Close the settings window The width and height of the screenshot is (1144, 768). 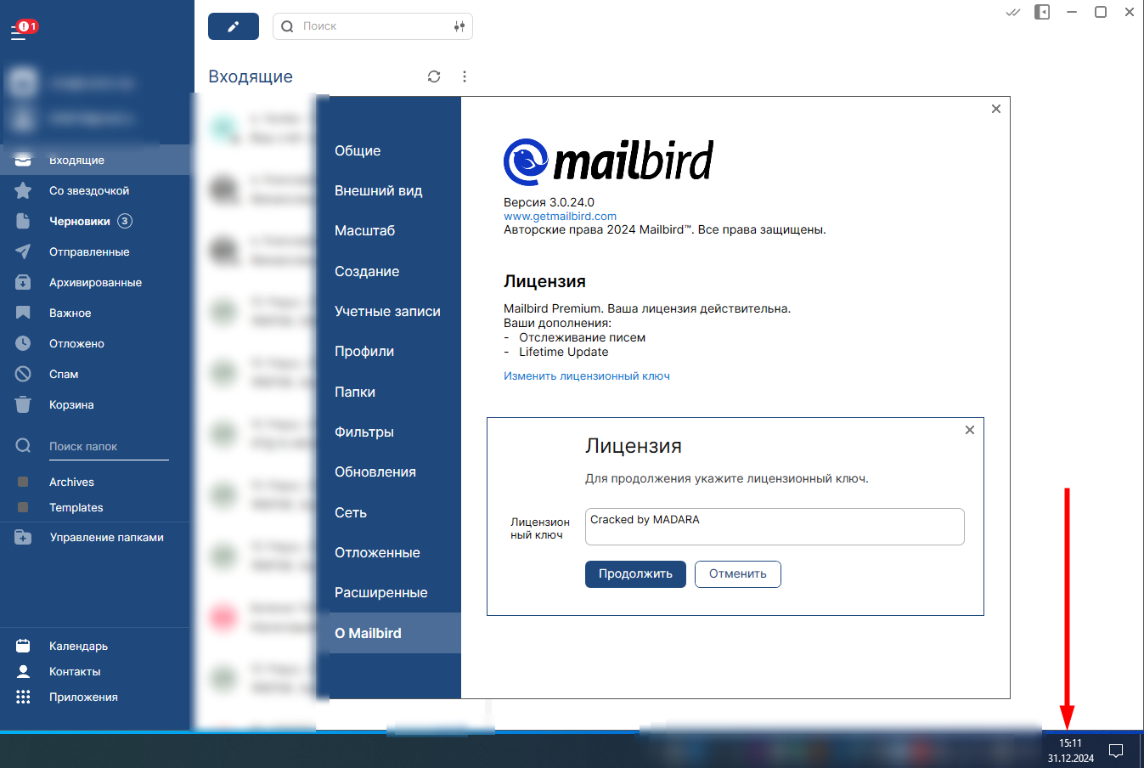click(x=996, y=109)
